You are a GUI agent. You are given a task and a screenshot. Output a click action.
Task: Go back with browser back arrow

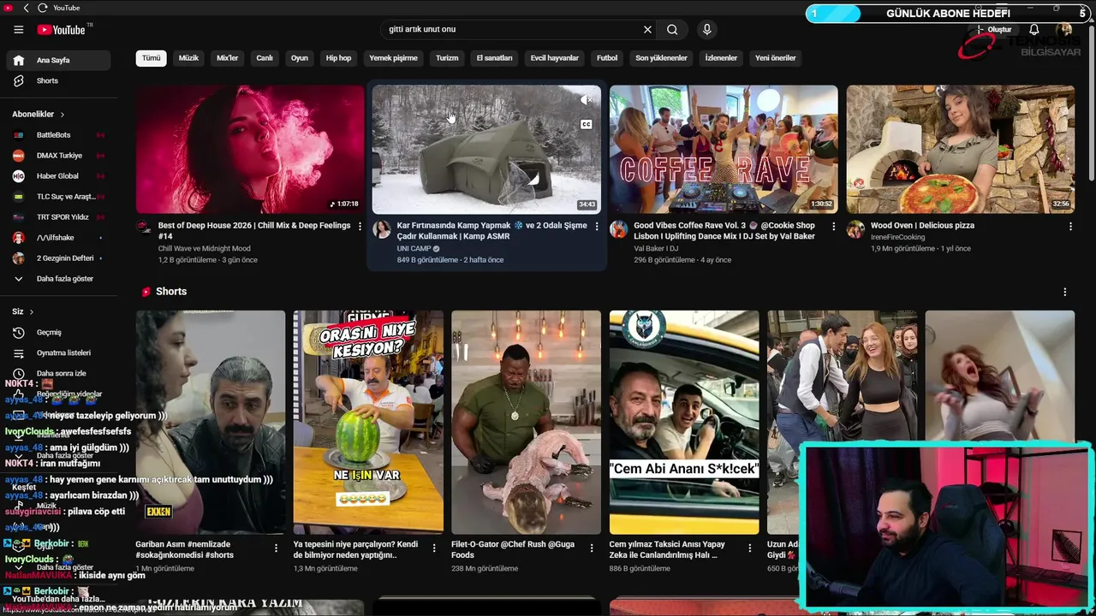[x=26, y=8]
